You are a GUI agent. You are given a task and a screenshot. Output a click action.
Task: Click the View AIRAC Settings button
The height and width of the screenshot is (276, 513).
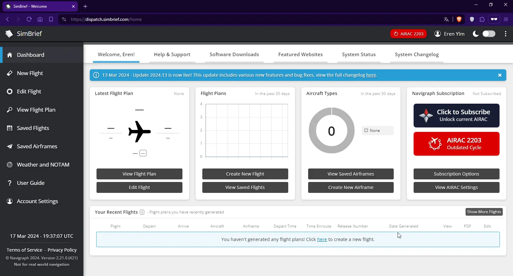click(457, 187)
